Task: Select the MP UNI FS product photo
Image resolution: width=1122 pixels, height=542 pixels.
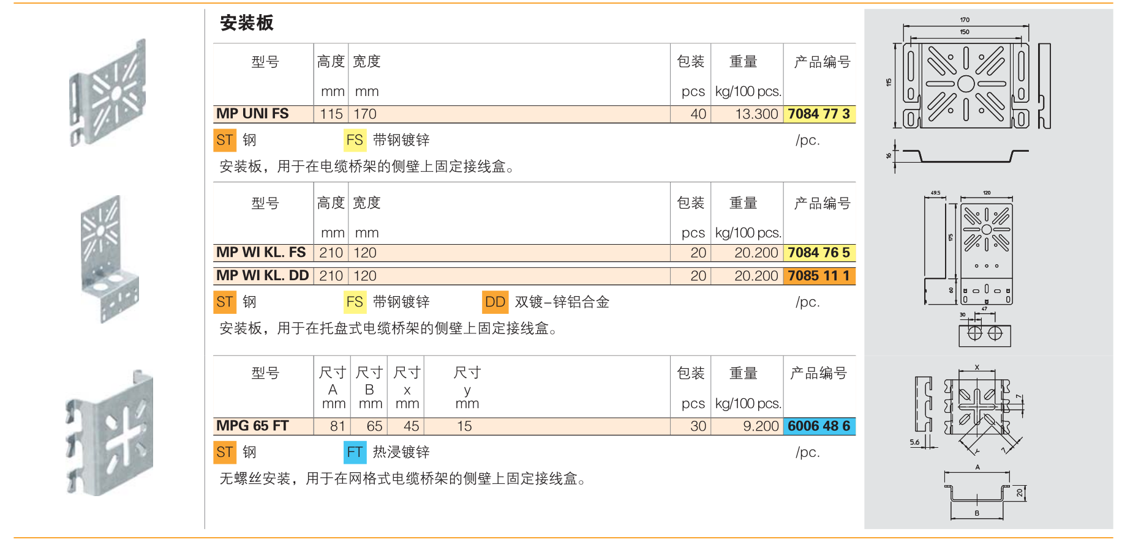Action: click(x=108, y=94)
